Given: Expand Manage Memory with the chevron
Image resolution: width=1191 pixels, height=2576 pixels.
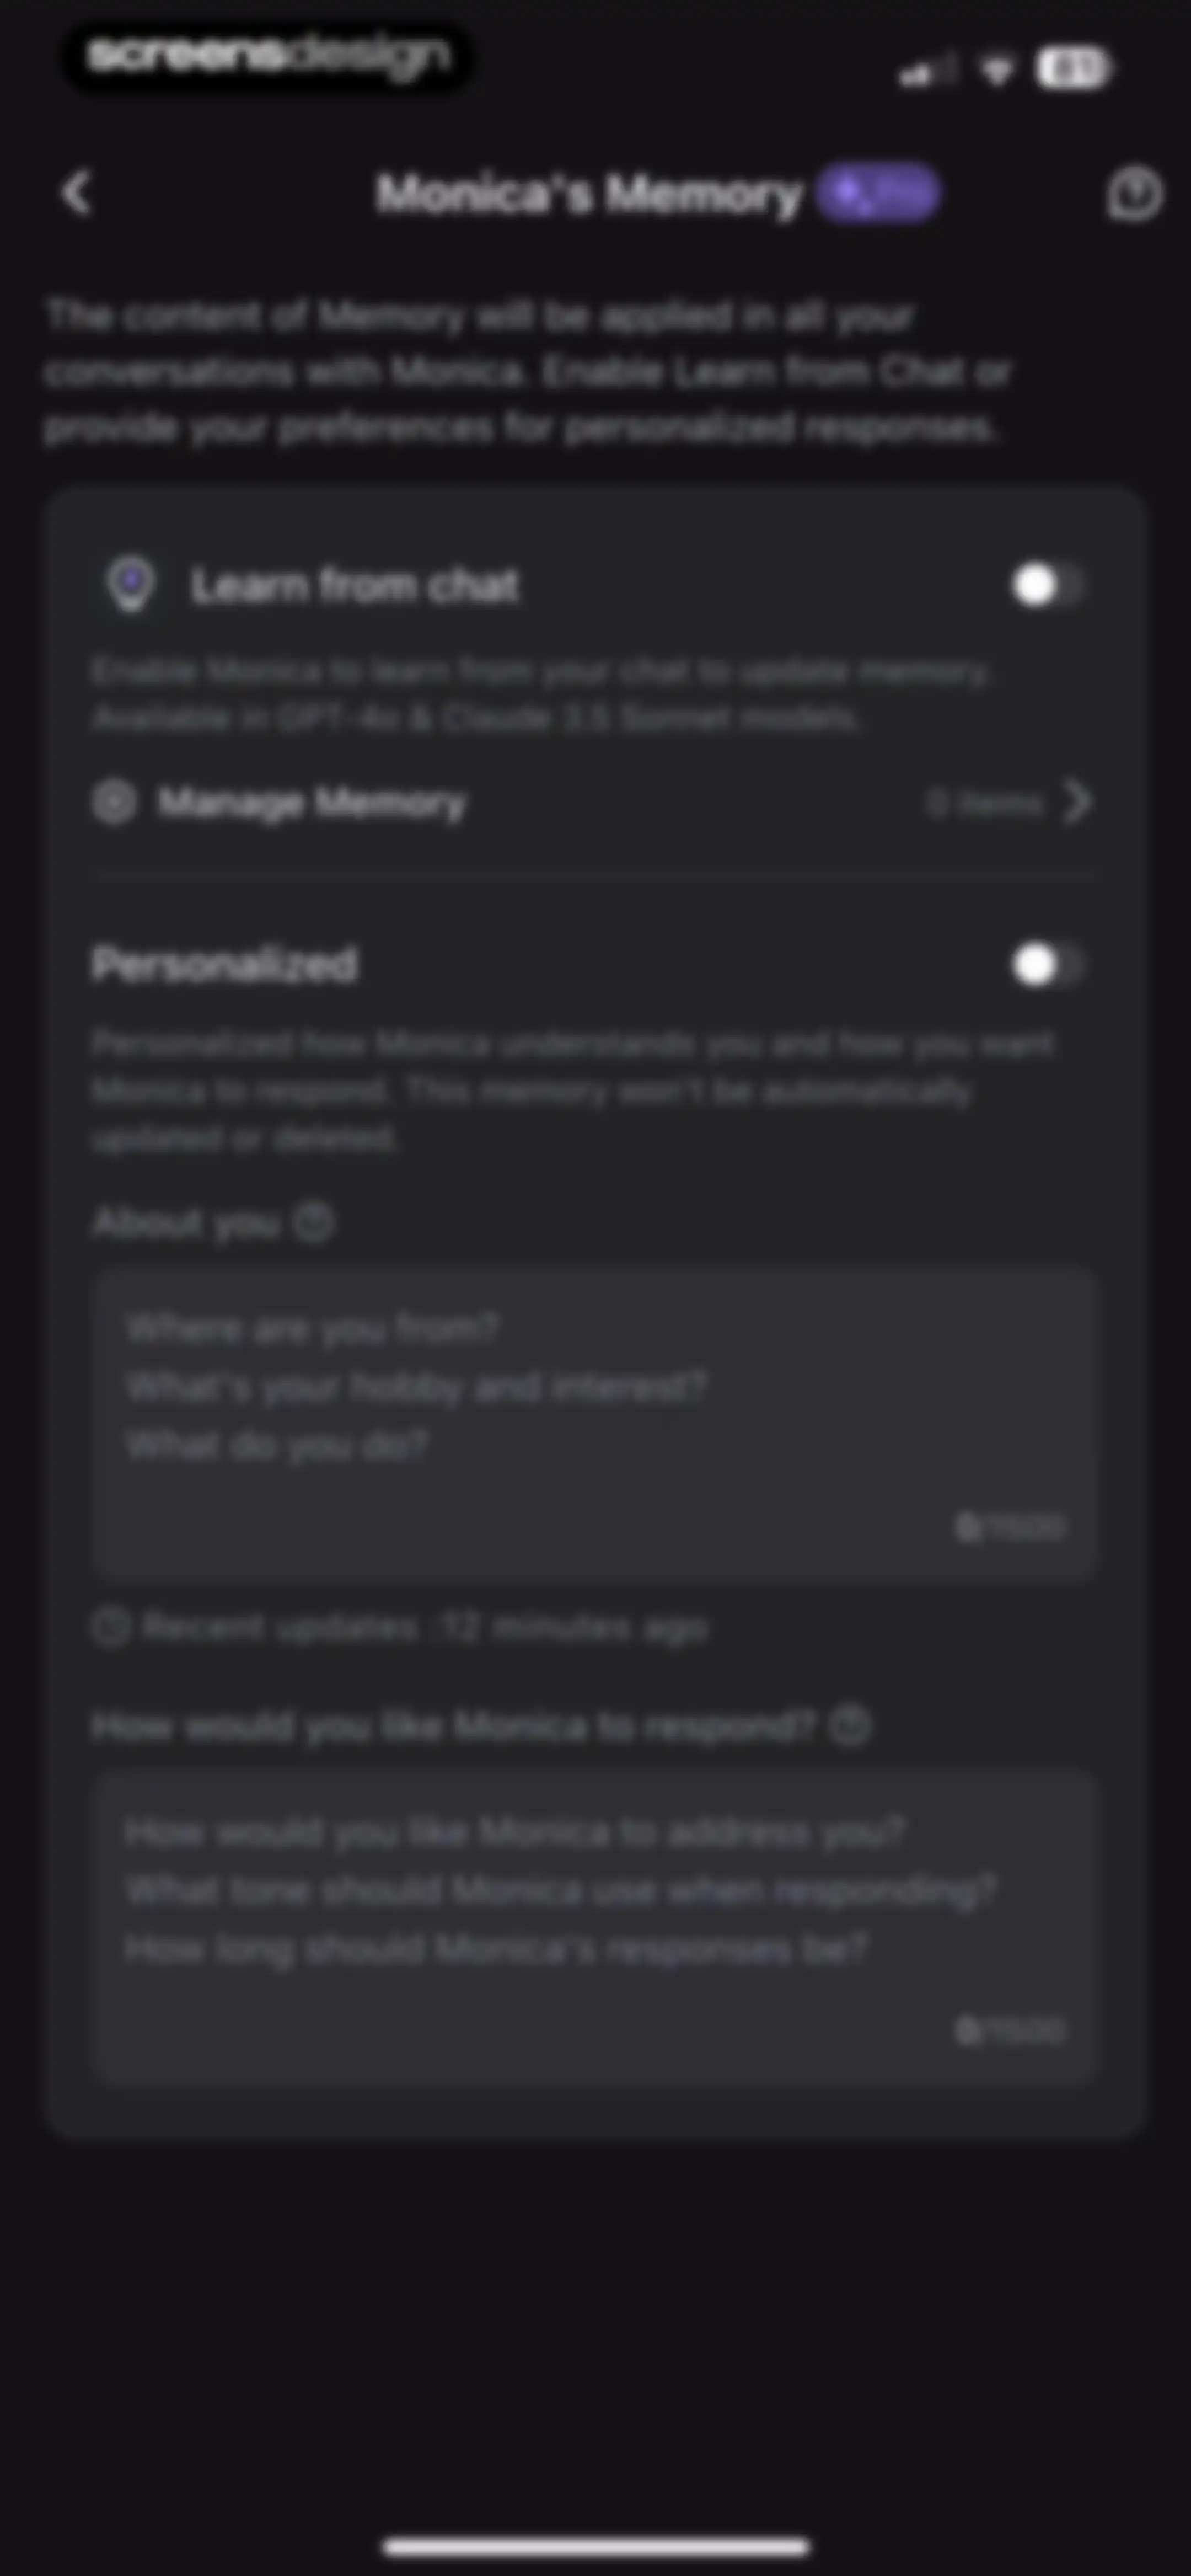Looking at the screenshot, I should point(1077,802).
